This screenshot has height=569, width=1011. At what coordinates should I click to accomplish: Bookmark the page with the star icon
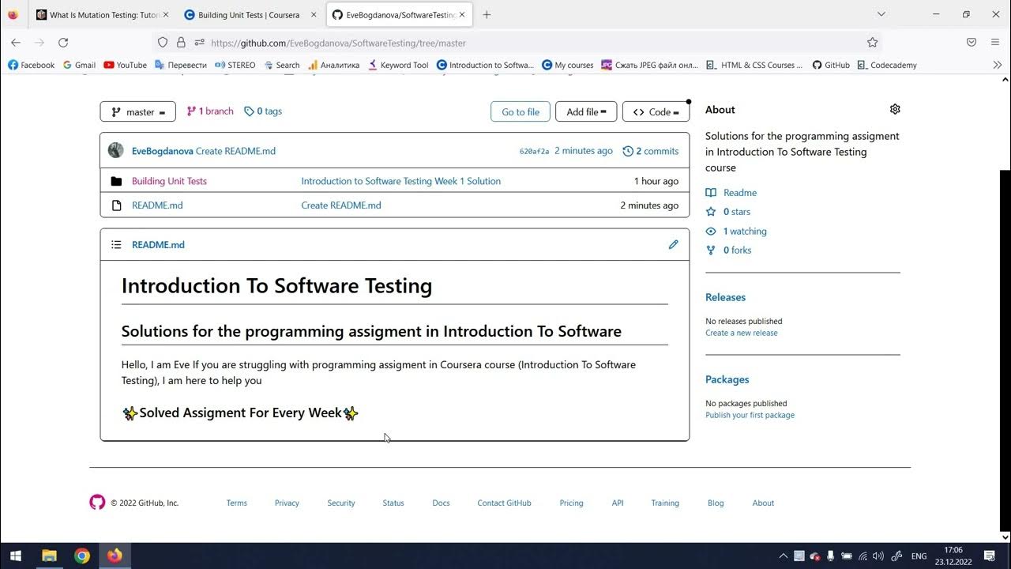click(x=872, y=43)
